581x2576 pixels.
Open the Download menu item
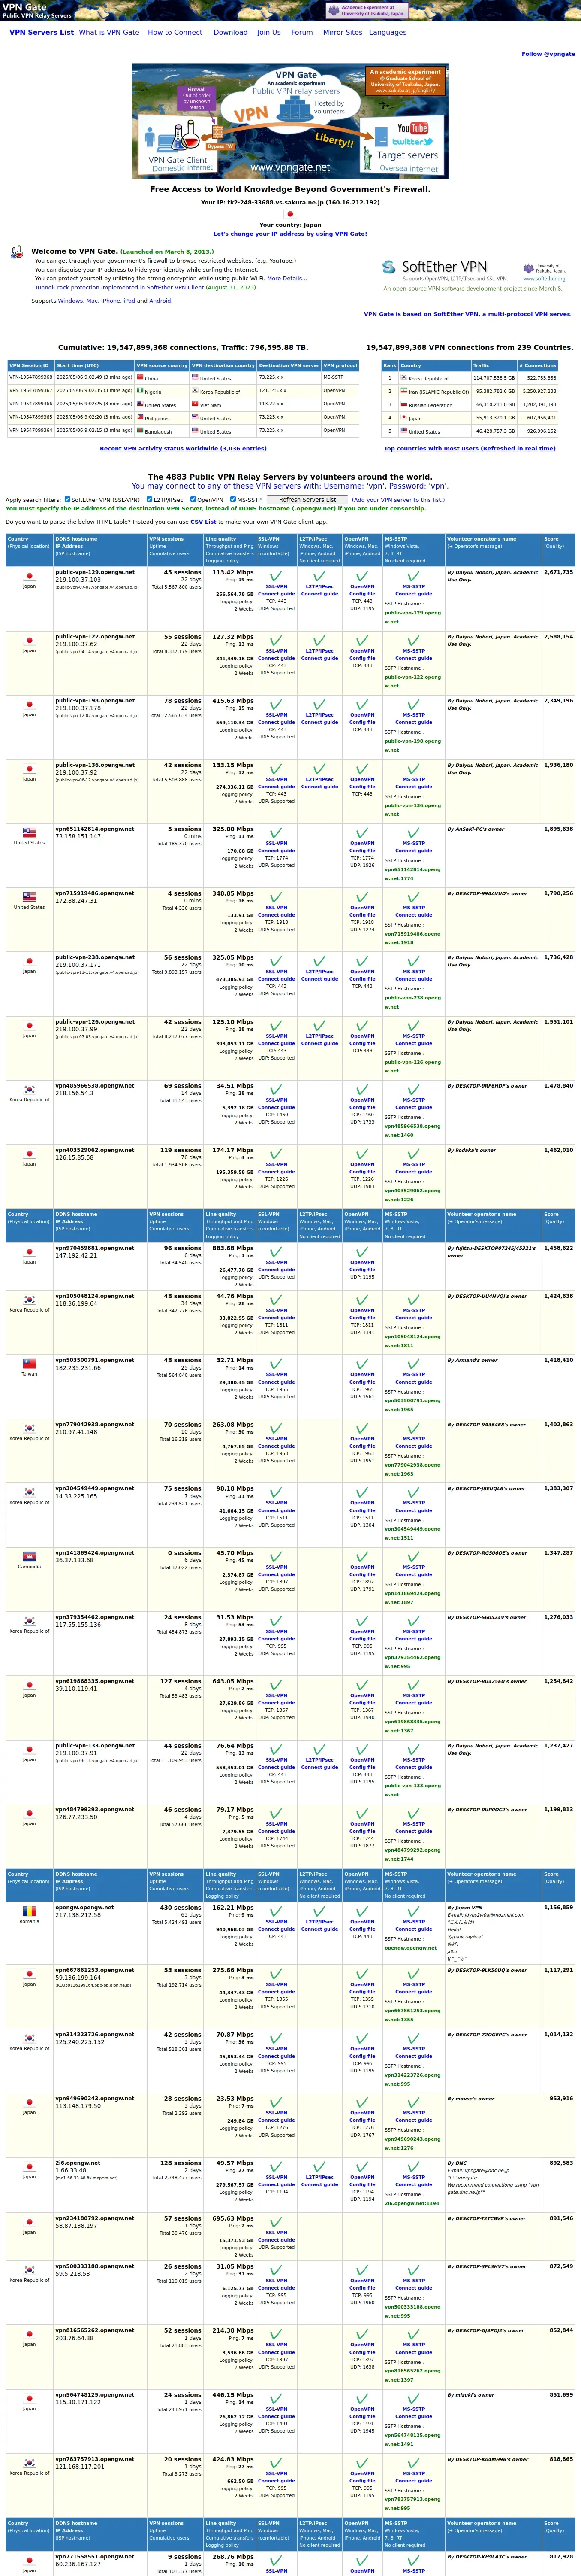point(231,32)
